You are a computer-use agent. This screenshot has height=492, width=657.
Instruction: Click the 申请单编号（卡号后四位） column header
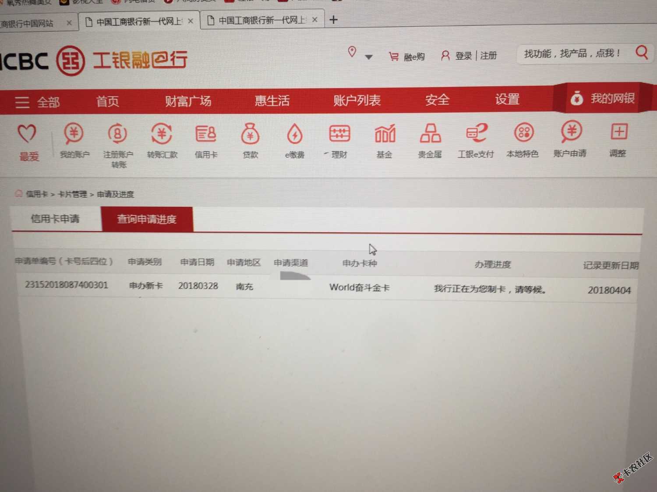click(64, 261)
